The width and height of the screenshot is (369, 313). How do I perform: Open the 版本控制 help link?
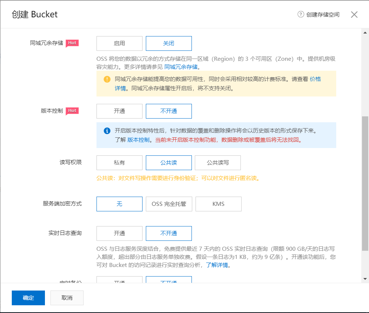point(138,140)
